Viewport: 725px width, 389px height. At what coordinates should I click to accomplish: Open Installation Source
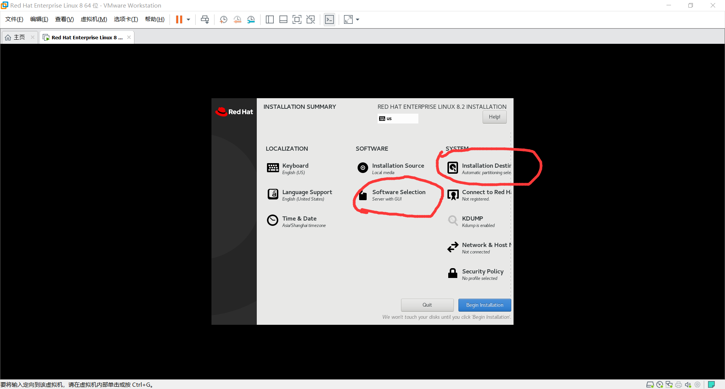391,168
